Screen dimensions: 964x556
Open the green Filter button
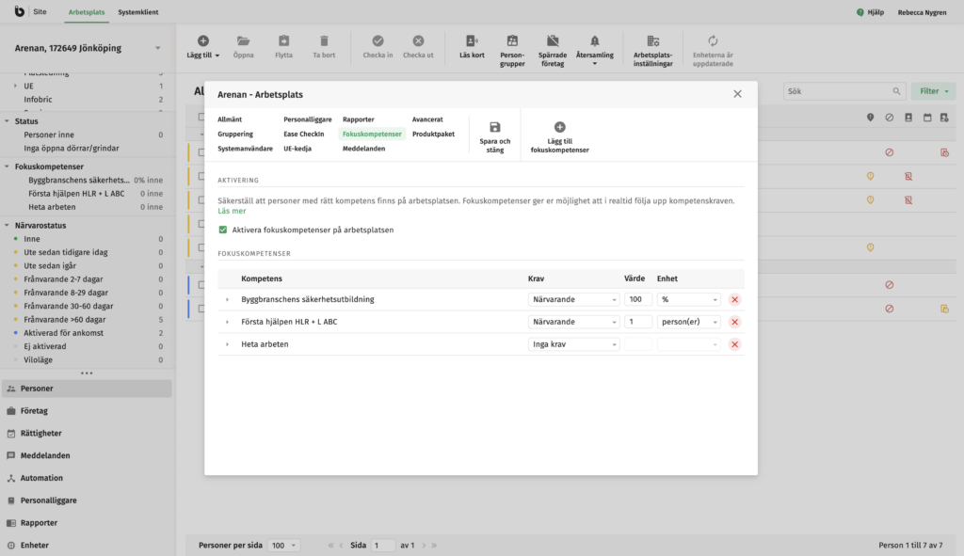pyautogui.click(x=933, y=91)
